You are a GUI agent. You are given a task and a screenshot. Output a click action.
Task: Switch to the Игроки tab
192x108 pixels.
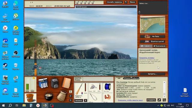pyautogui.click(x=127, y=78)
